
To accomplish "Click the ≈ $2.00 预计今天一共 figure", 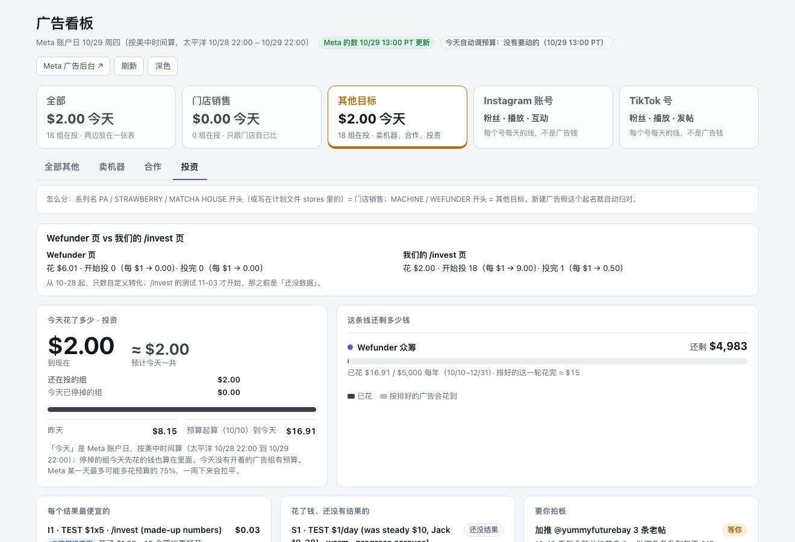I will point(160,349).
